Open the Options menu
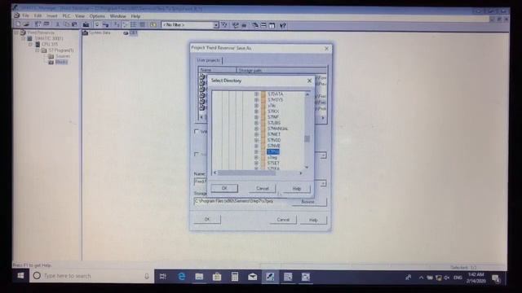This screenshot has width=522, height=293. (97, 16)
